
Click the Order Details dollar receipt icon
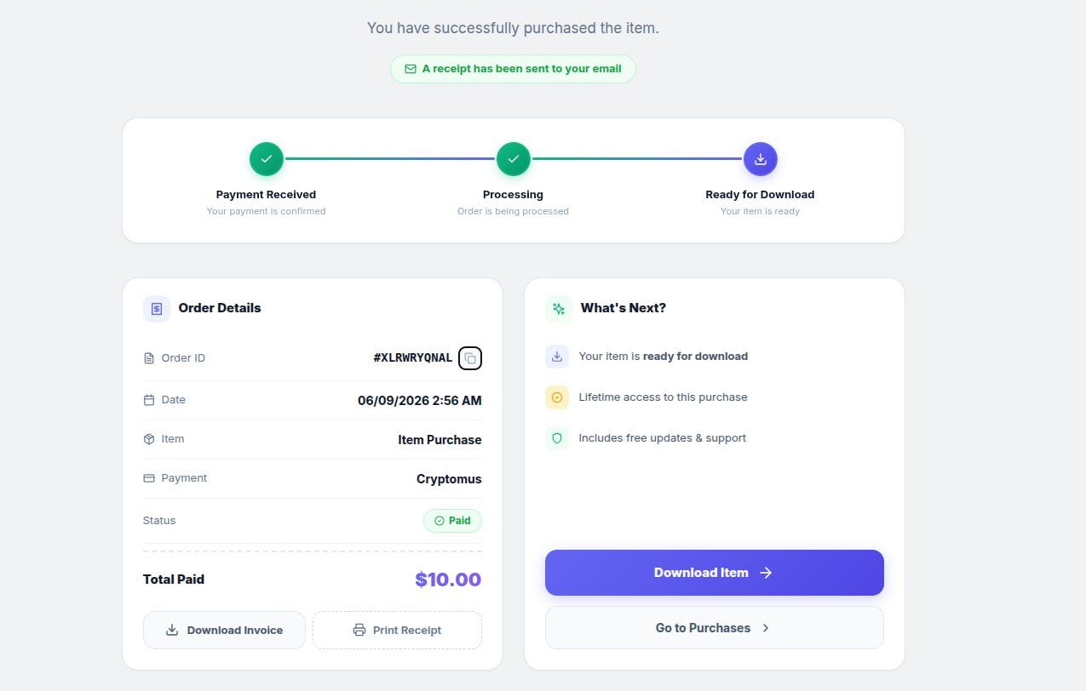[x=157, y=309]
